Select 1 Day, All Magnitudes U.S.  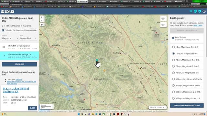point(173,53)
